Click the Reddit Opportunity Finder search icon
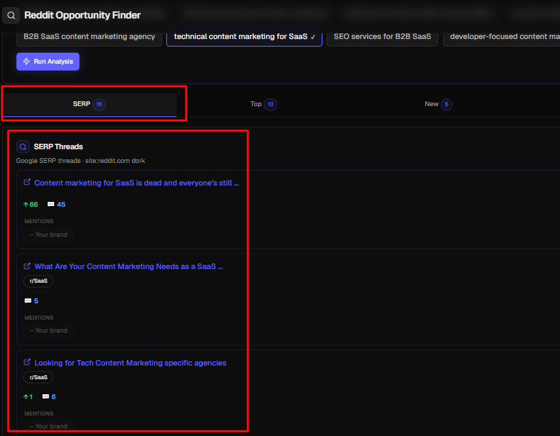Viewport: 560px width, 436px height. tap(11, 15)
